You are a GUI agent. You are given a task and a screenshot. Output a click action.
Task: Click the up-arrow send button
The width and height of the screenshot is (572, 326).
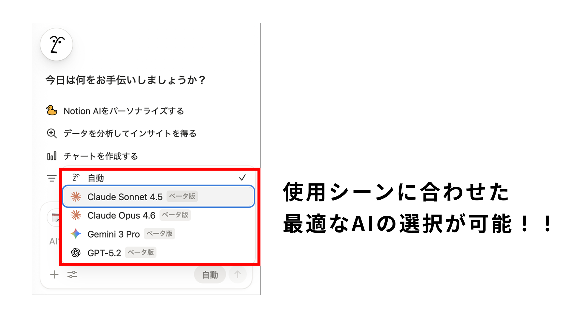coord(238,275)
